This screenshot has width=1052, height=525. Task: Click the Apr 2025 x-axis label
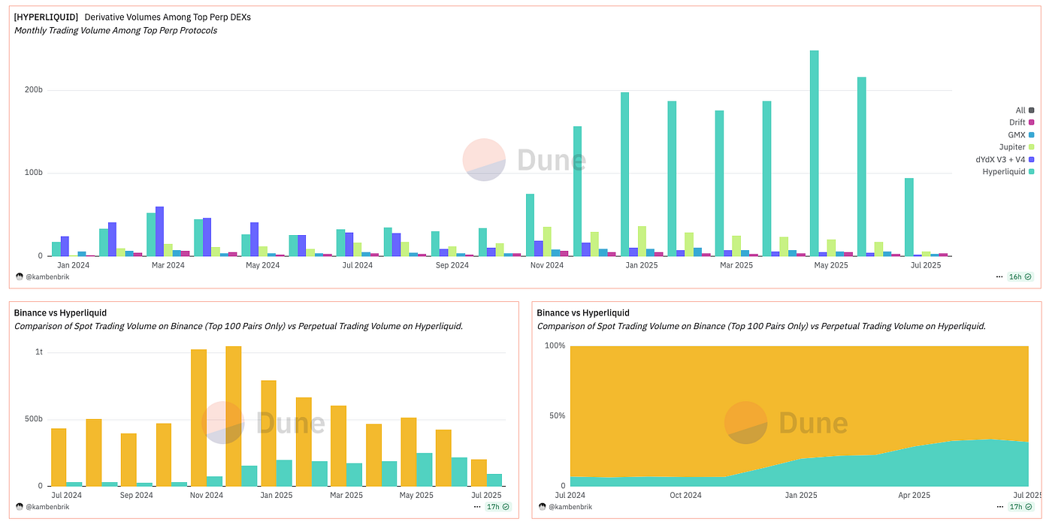point(914,496)
